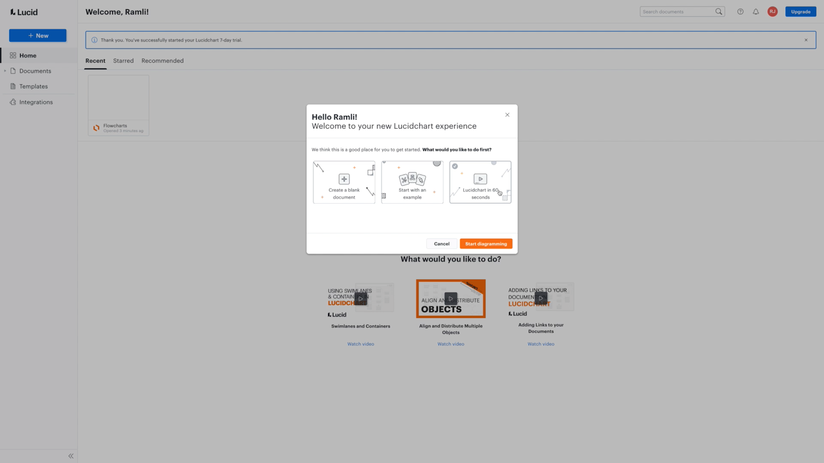824x463 pixels.
Task: Open the notifications bell icon
Action: [756, 11]
